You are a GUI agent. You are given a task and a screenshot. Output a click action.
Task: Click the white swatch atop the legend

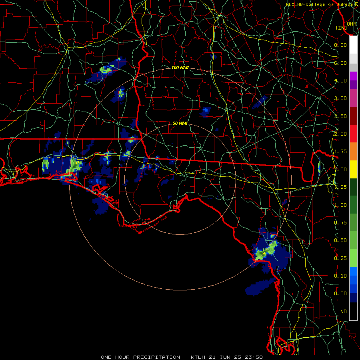[353, 44]
